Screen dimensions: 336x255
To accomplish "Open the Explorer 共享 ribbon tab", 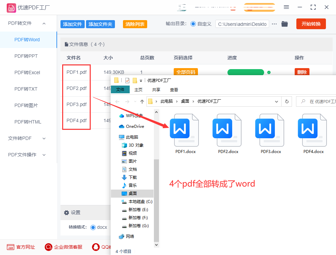I will point(156,90).
